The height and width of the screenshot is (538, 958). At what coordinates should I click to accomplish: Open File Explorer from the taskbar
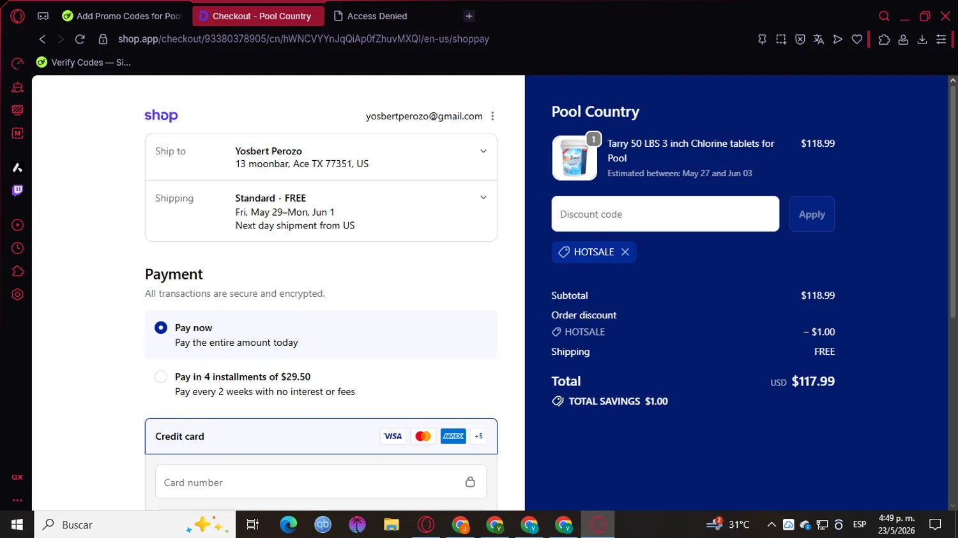click(x=392, y=525)
